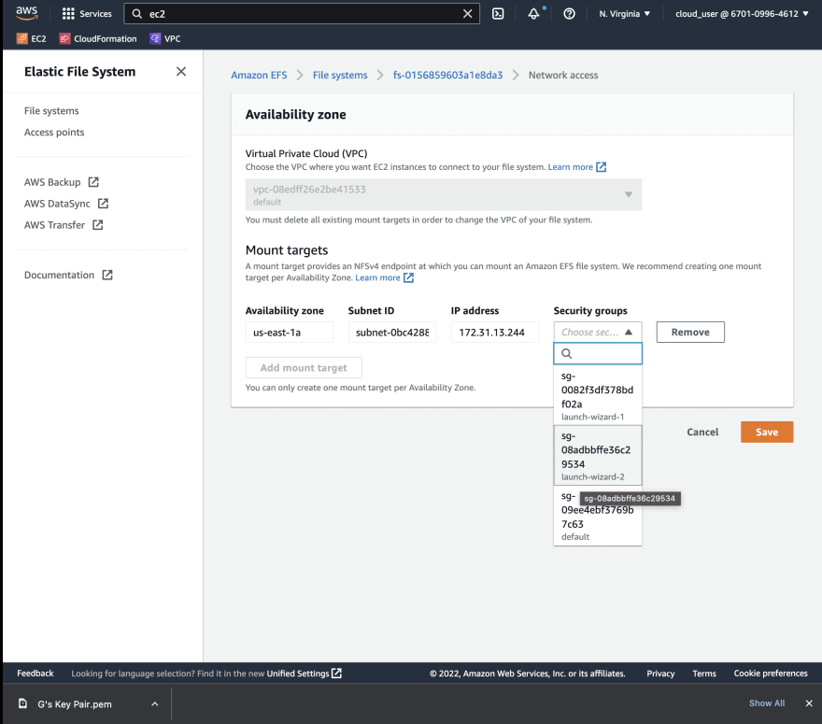Click the Unified Settings external icon
This screenshot has height=724, width=822.
336,674
